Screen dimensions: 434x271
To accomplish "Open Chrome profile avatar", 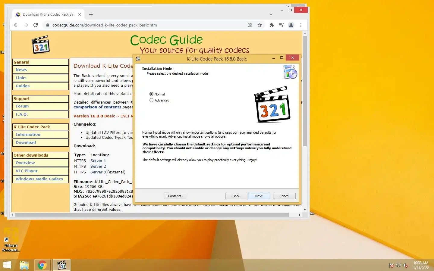I will 291,25.
